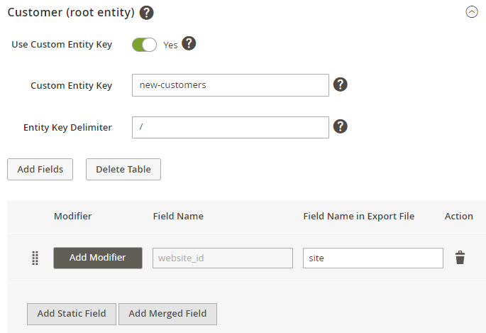Click the Add Static Field button
The width and height of the screenshot is (486, 333).
tap(72, 314)
